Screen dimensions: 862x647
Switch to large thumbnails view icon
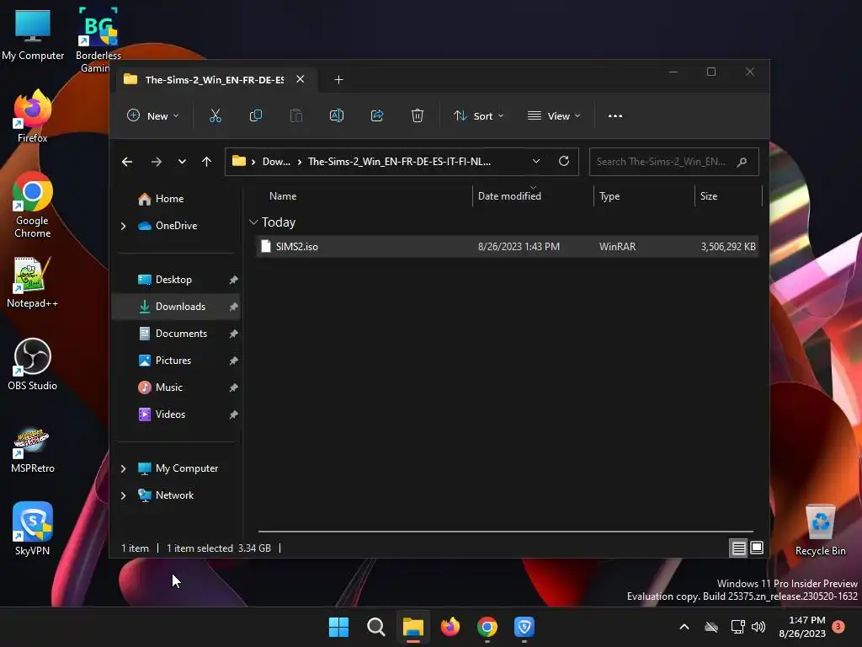coord(757,548)
